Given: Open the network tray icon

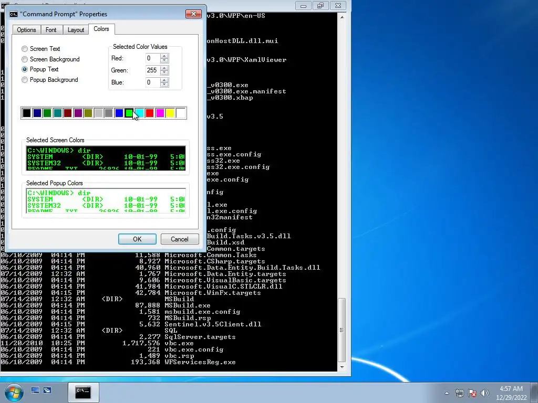Looking at the screenshot, I should [x=459, y=393].
